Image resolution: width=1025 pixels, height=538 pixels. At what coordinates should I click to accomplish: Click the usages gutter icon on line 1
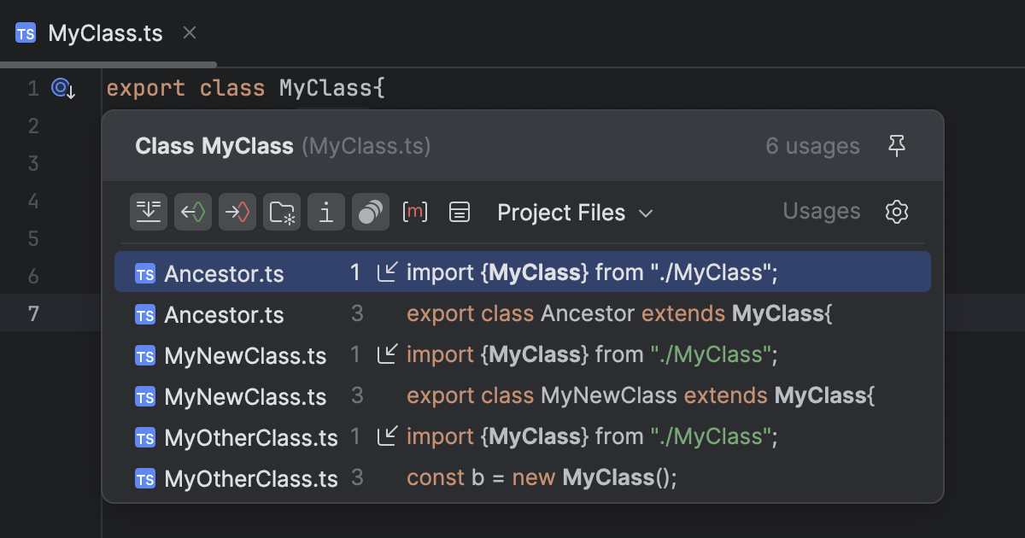click(x=61, y=88)
